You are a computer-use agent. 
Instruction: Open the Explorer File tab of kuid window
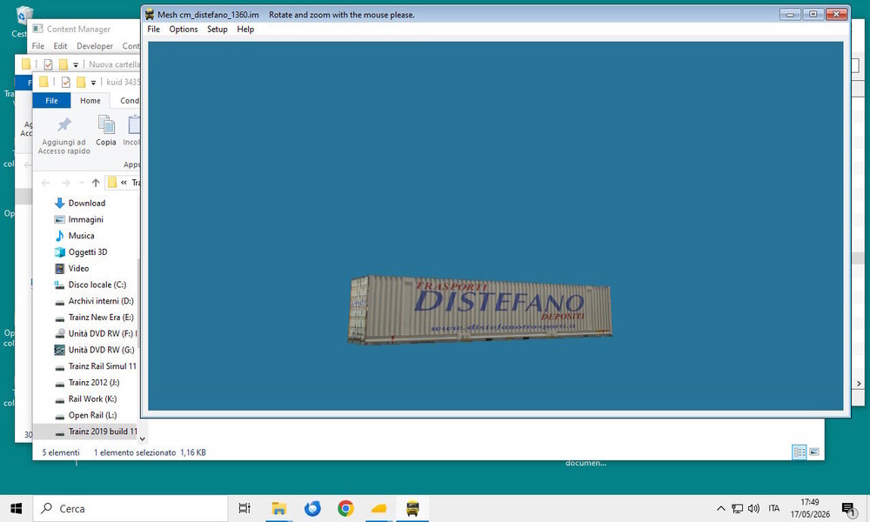click(51, 100)
